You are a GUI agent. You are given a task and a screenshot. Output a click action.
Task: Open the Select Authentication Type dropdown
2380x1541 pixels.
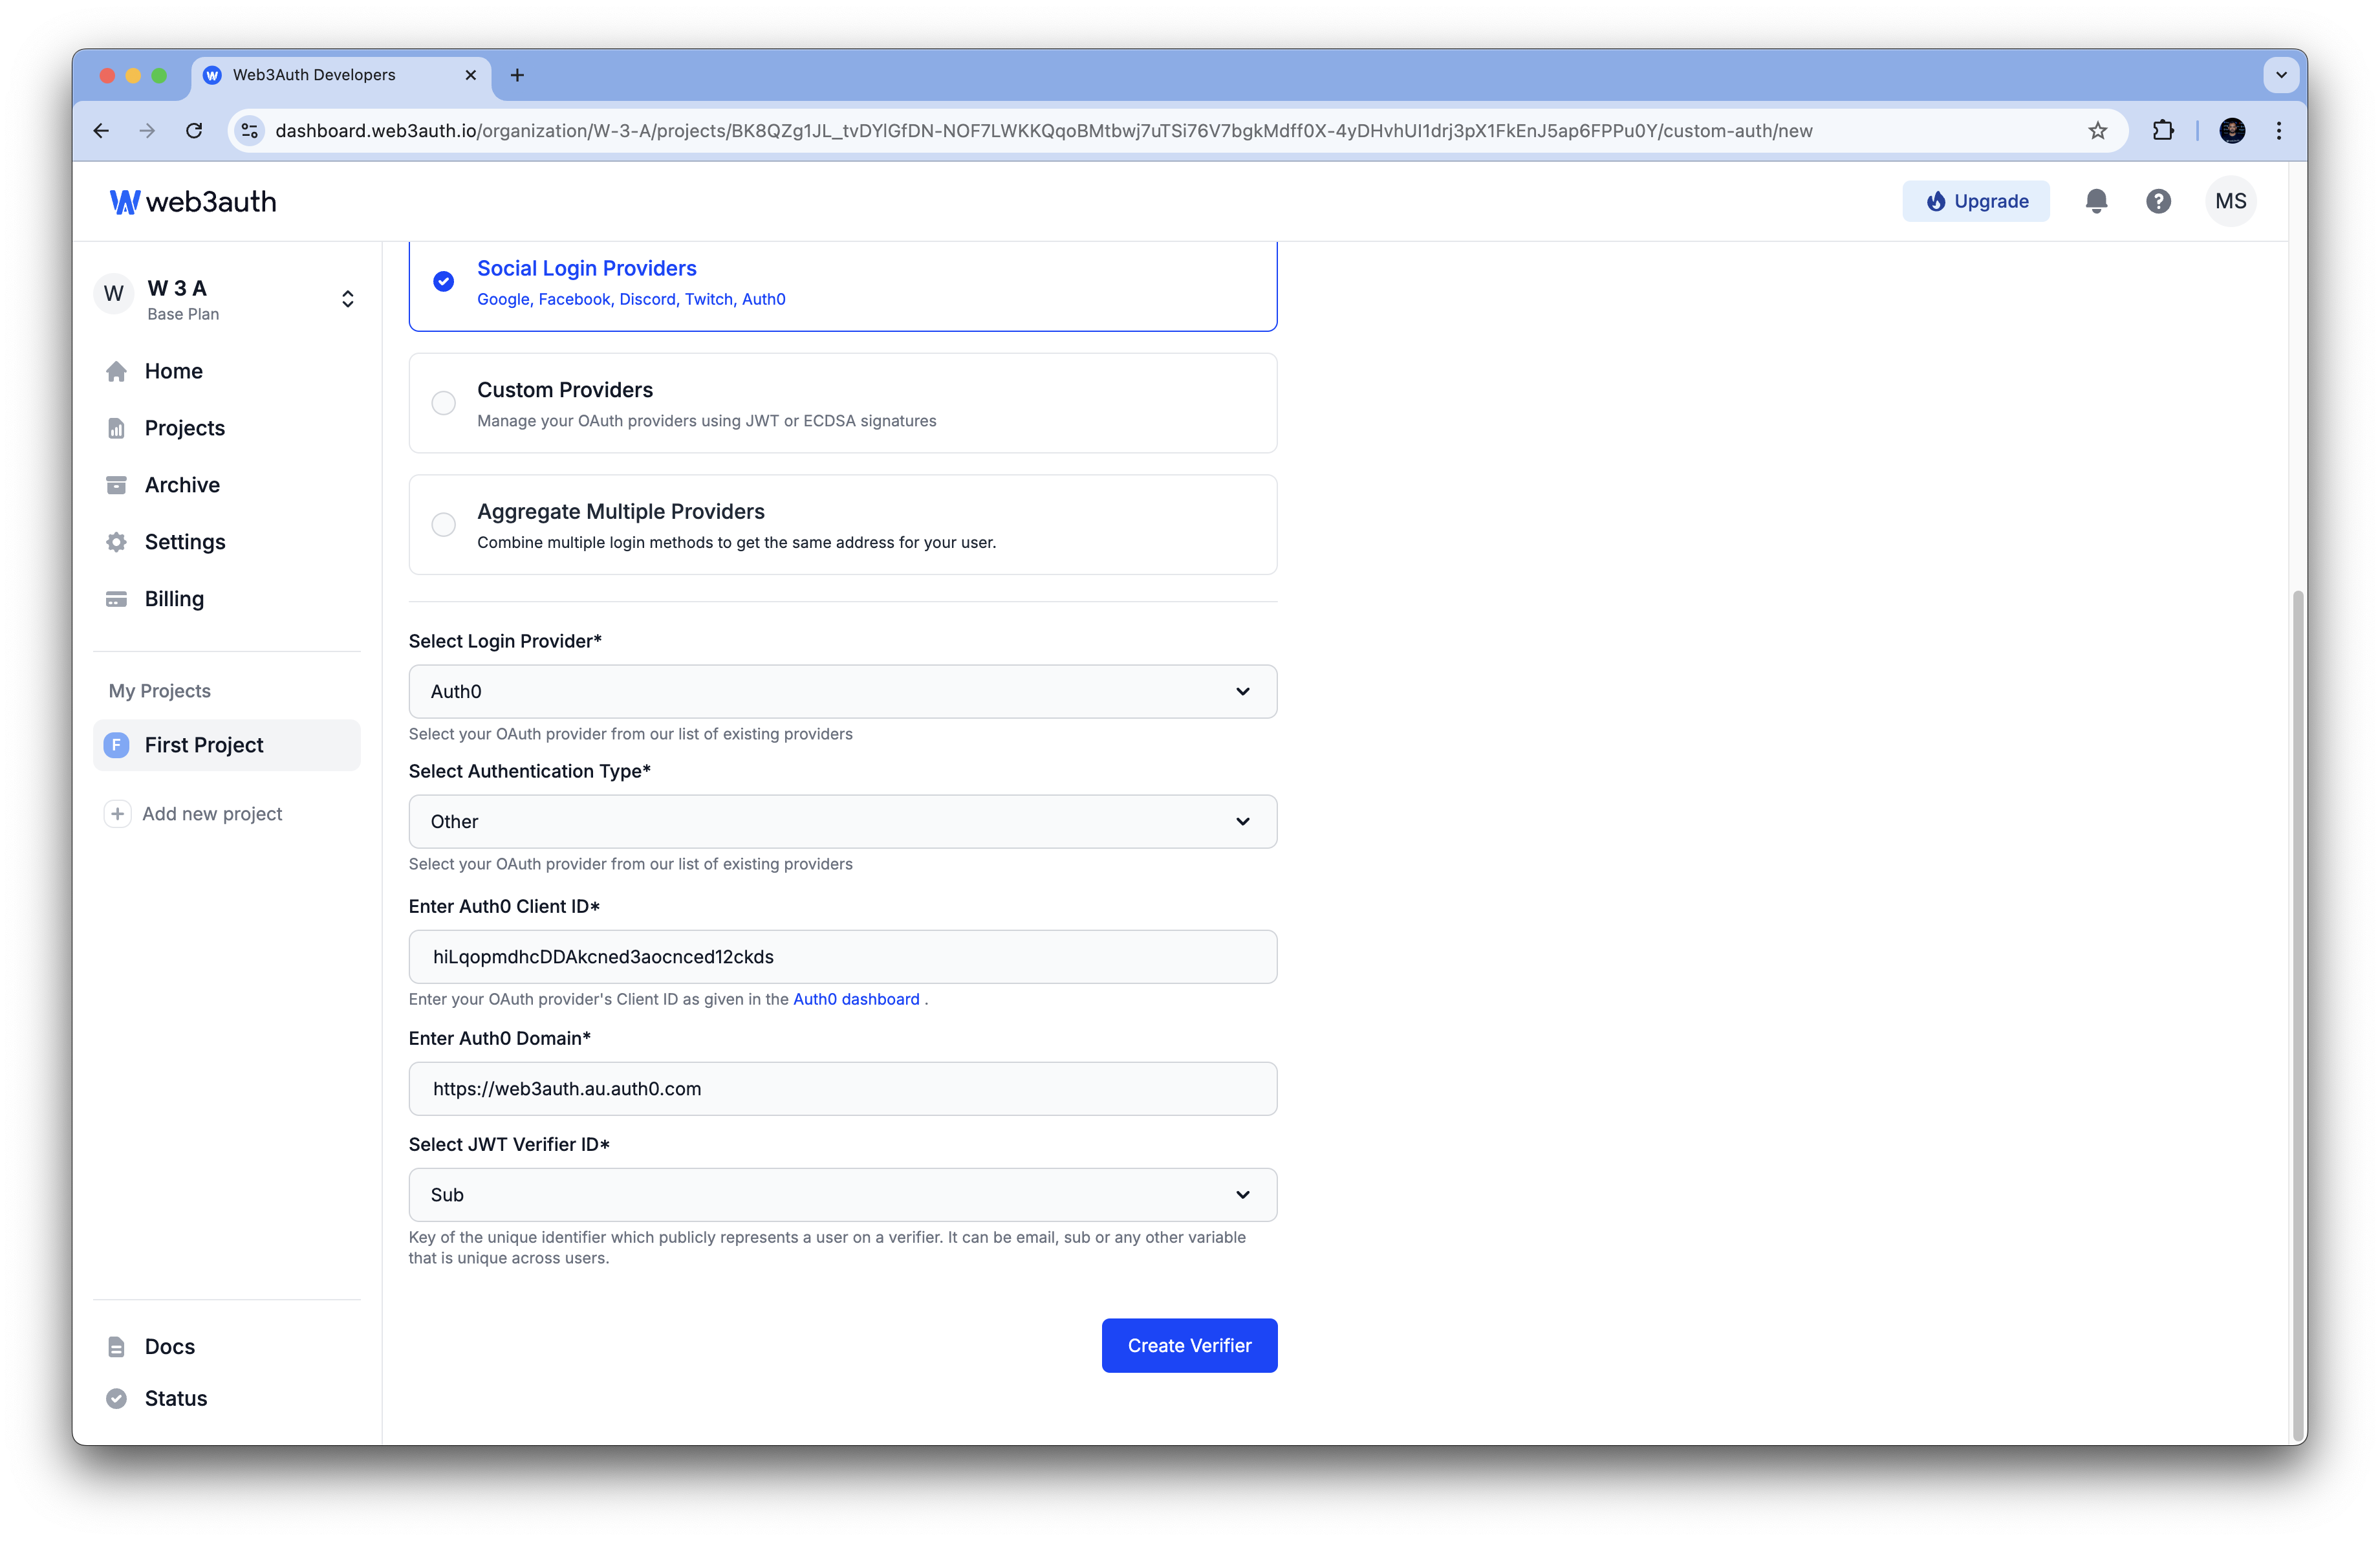point(842,821)
